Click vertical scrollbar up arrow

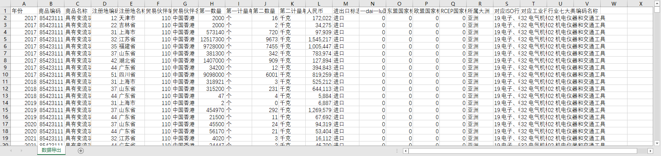(657, 3)
